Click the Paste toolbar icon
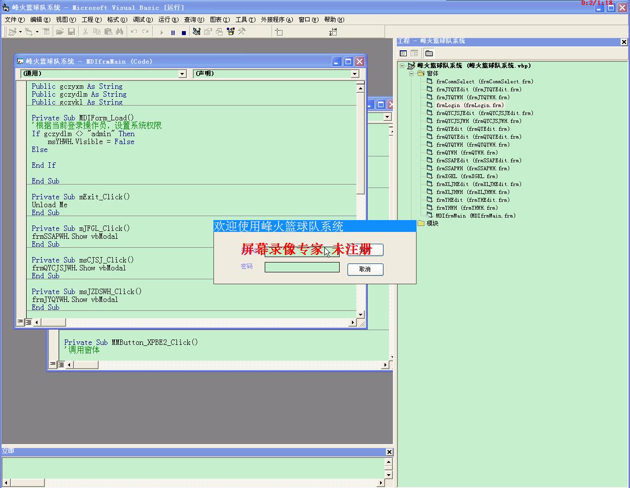Image resolution: width=630 pixels, height=488 pixels. click(x=108, y=32)
